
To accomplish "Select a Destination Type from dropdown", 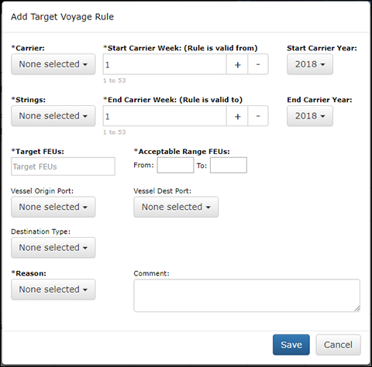I will (53, 248).
